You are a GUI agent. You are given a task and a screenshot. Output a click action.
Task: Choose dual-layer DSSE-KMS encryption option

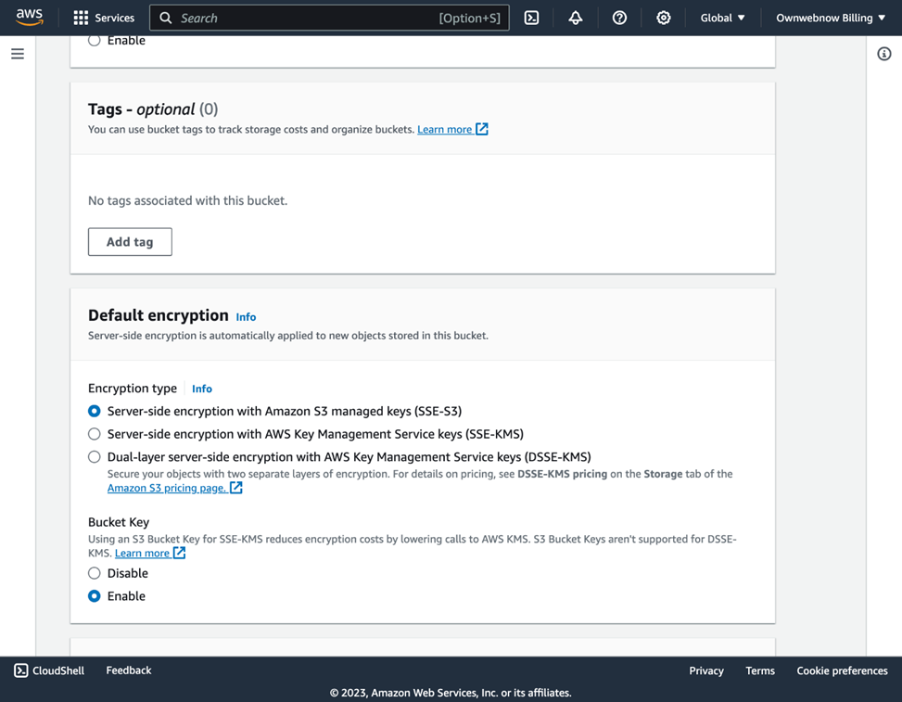(95, 456)
